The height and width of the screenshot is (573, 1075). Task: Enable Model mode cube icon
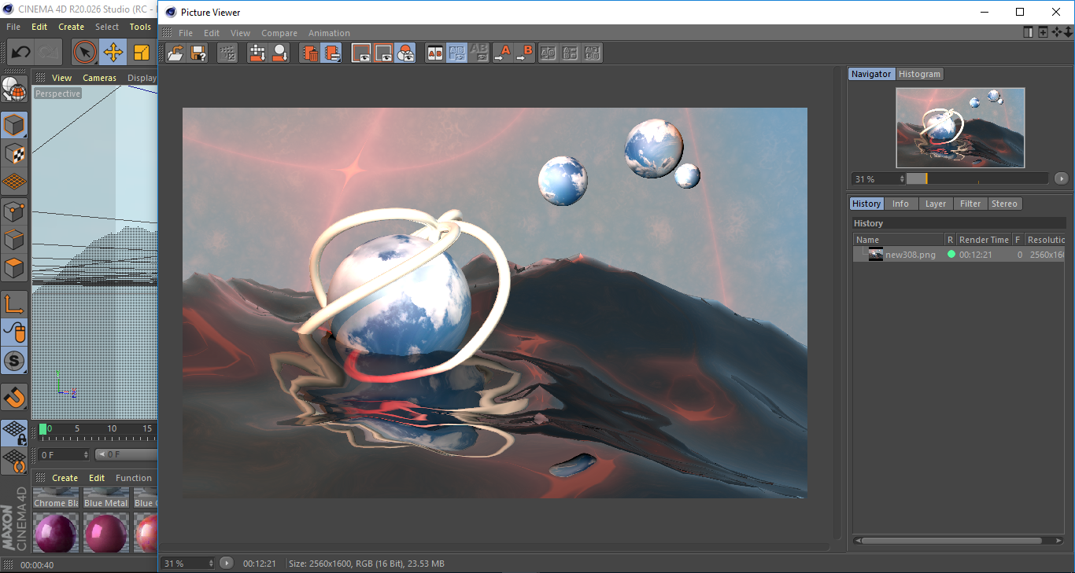(14, 125)
